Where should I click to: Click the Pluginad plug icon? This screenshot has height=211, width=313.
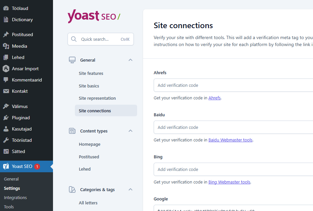pyautogui.click(x=6, y=118)
